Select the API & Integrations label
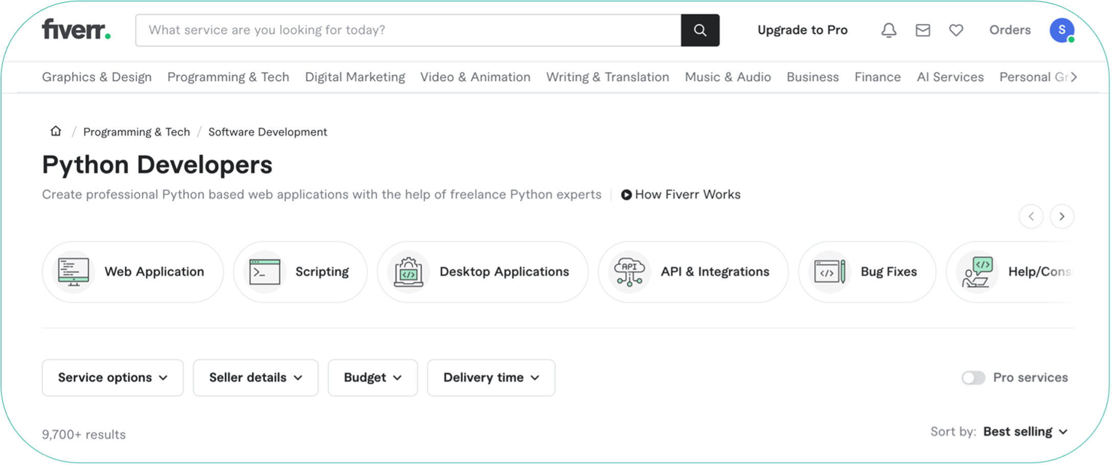 tap(715, 271)
